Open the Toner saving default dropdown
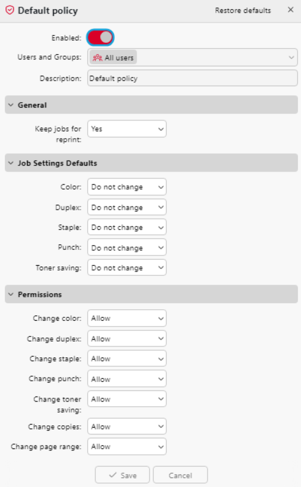This screenshot has height=487, width=301. (x=127, y=268)
